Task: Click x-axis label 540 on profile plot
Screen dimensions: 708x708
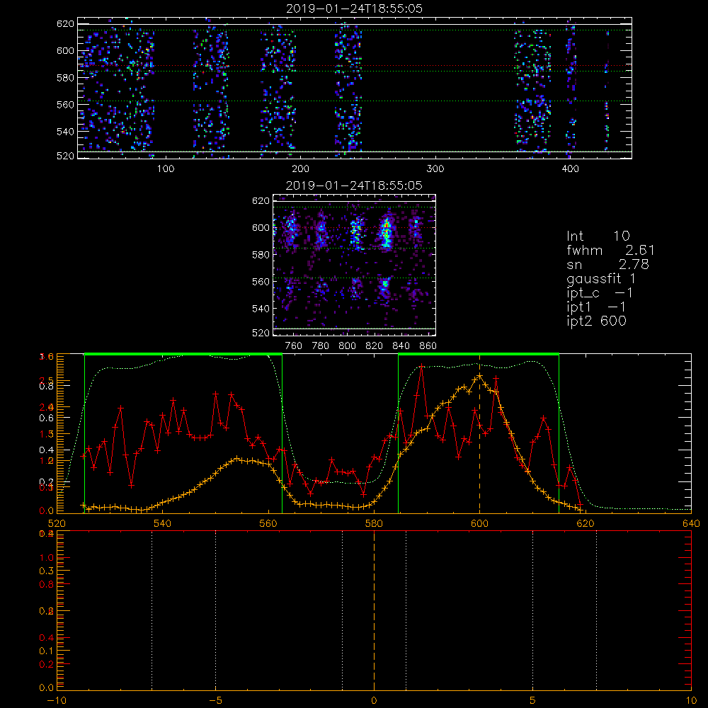Action: pyautogui.click(x=163, y=524)
